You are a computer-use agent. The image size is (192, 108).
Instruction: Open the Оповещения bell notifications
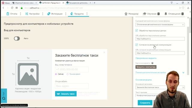point(174,14)
